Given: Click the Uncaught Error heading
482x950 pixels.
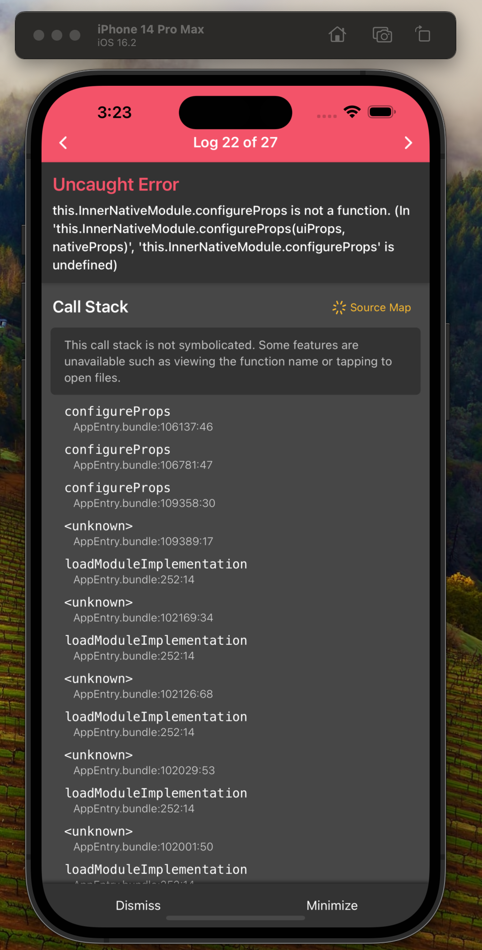Looking at the screenshot, I should pyautogui.click(x=116, y=184).
